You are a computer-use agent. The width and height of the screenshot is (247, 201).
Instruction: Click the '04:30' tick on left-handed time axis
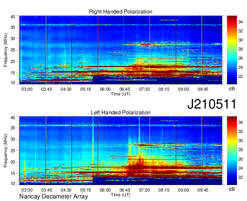point(66,190)
